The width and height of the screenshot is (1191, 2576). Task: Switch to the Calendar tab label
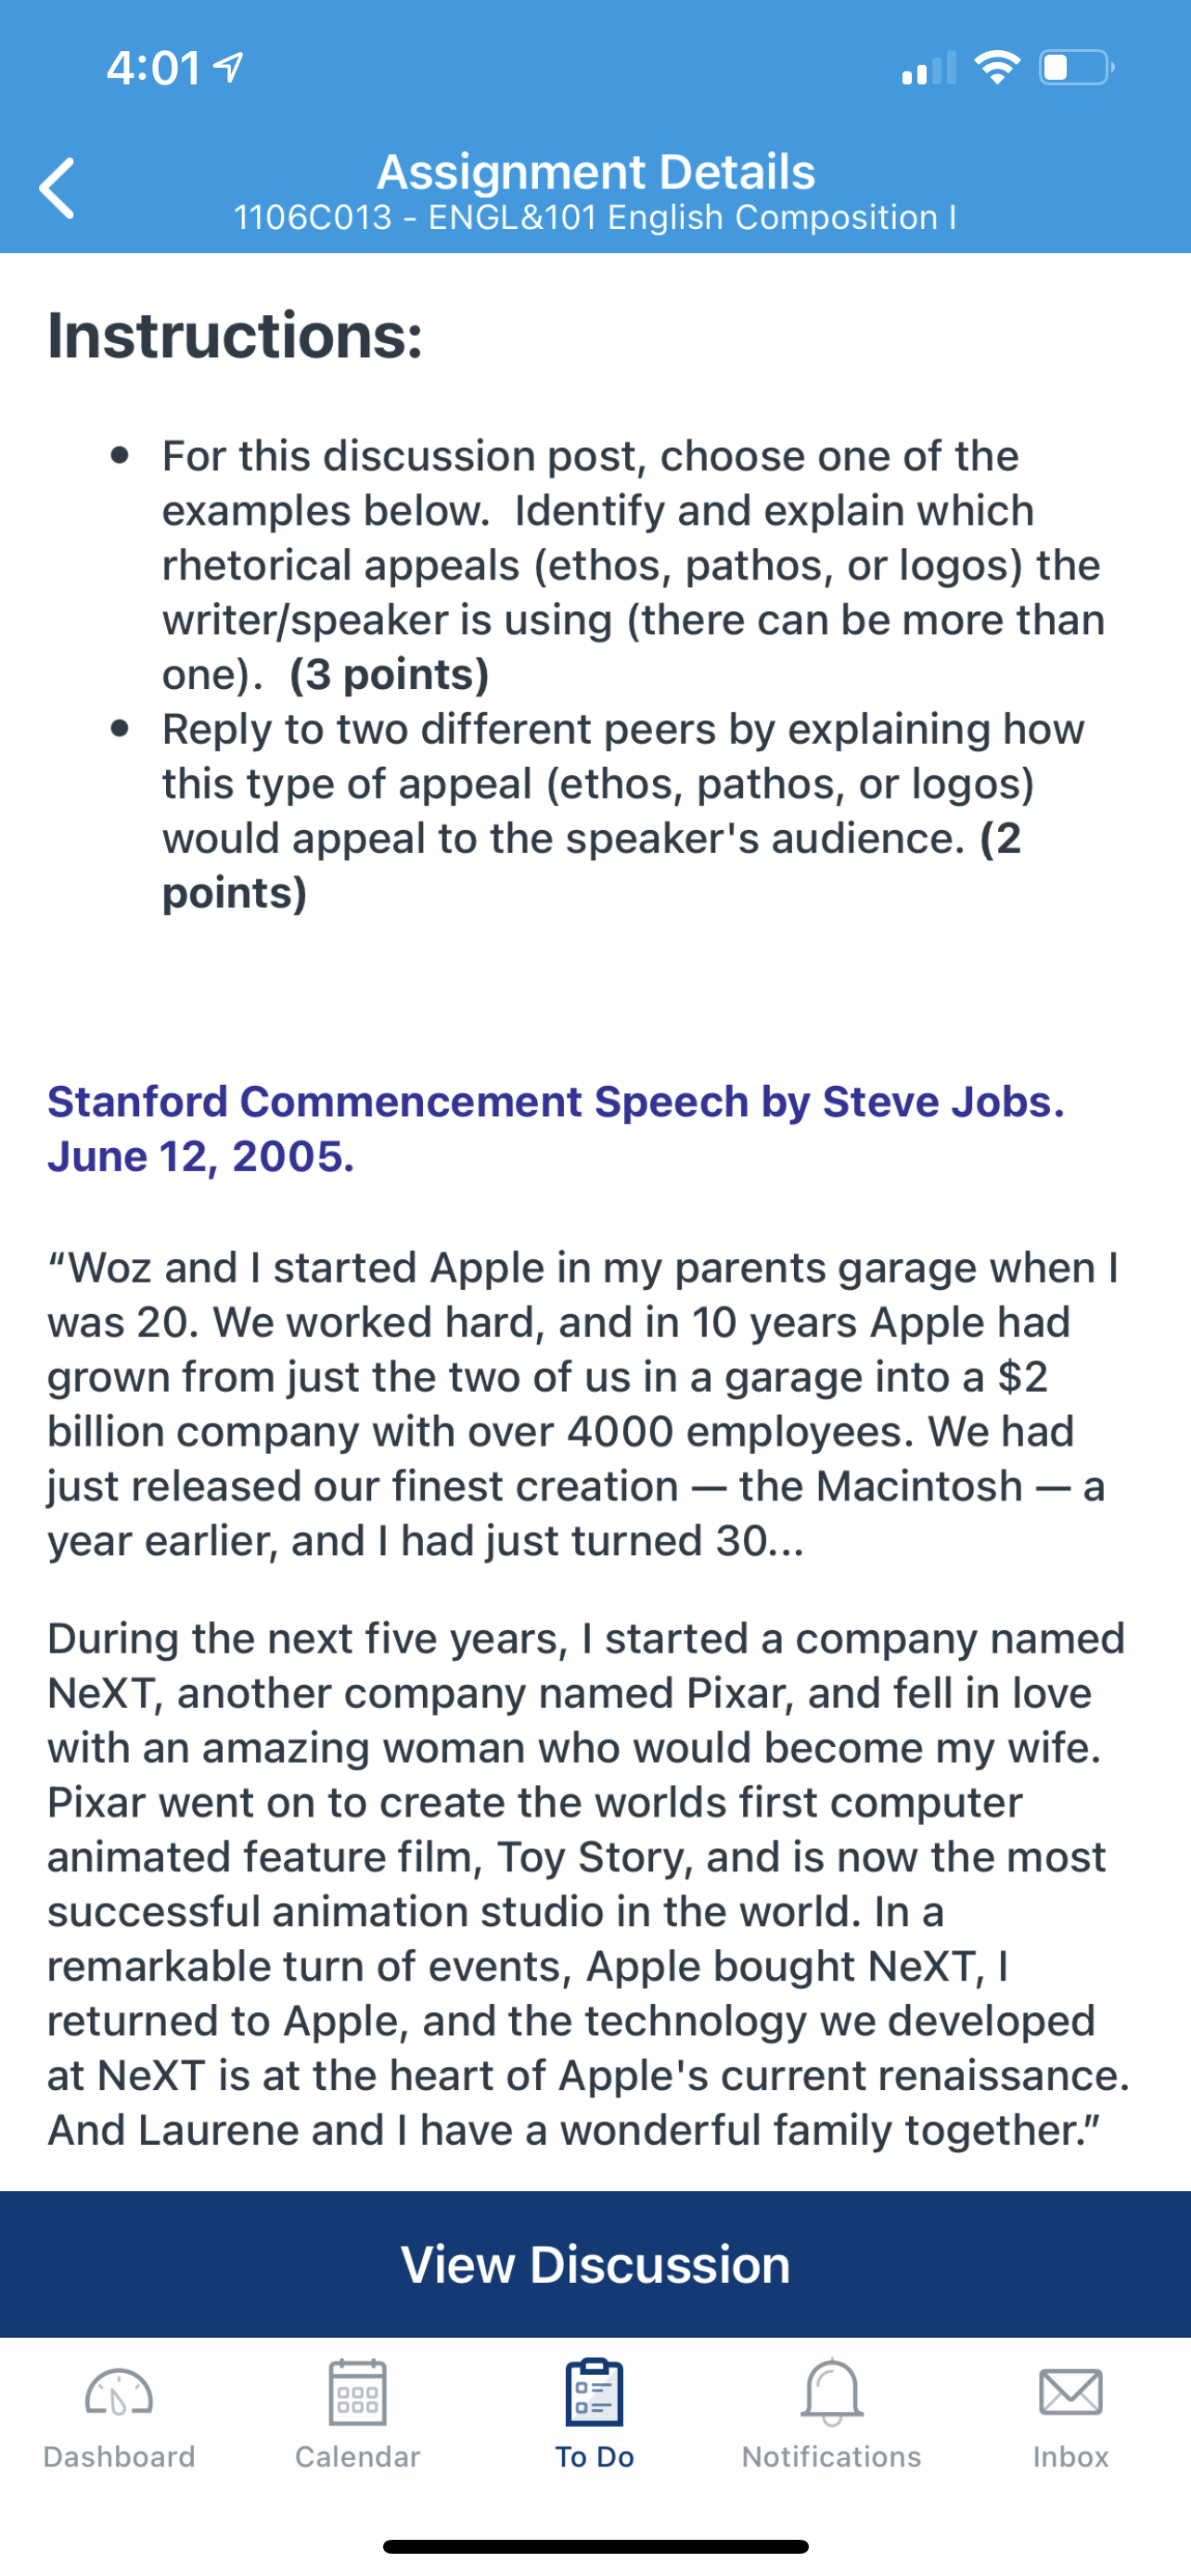357,2457
